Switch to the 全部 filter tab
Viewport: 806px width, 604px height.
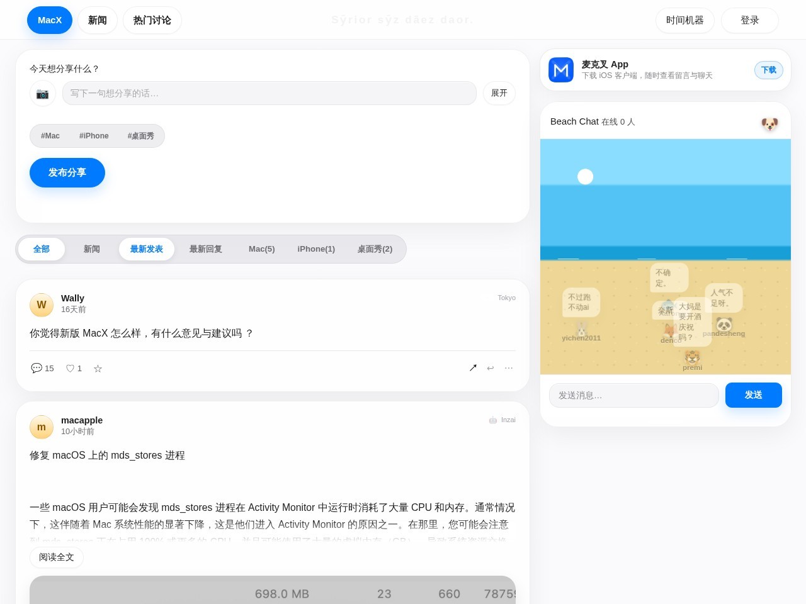click(42, 249)
